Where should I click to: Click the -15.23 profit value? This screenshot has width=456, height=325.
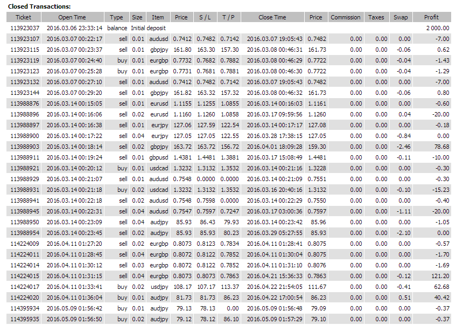coord(440,190)
